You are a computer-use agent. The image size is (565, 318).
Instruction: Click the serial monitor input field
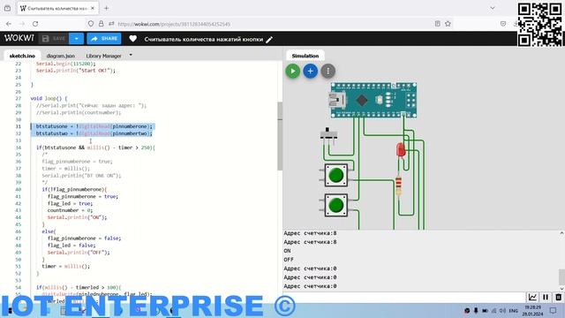(403, 298)
